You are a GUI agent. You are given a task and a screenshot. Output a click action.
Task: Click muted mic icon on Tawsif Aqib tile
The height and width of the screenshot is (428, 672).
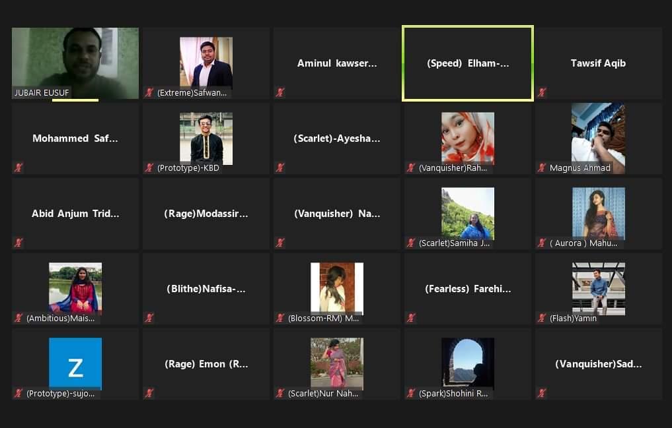[x=542, y=92]
